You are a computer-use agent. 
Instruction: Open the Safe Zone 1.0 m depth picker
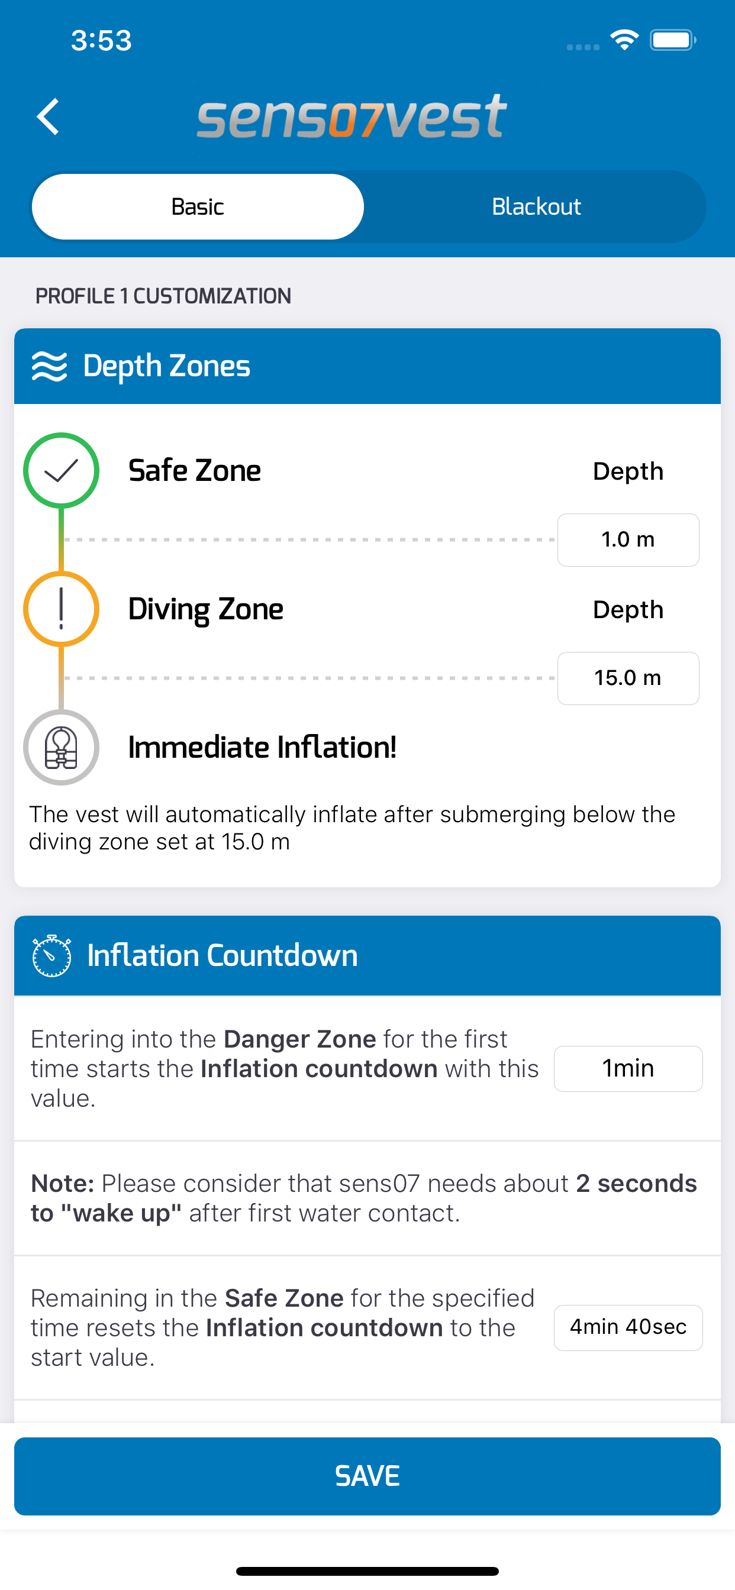click(x=628, y=539)
